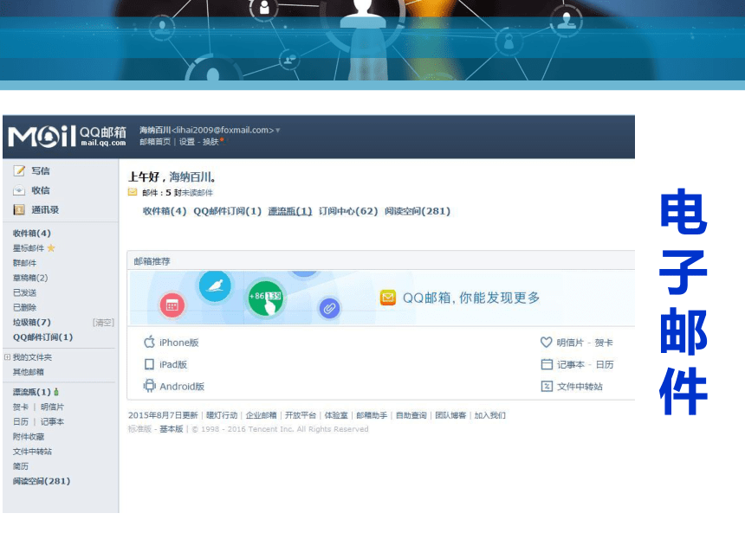745x558 pixels.
Task: Click the purple paperclip bubble in the banner
Action: pyautogui.click(x=329, y=309)
